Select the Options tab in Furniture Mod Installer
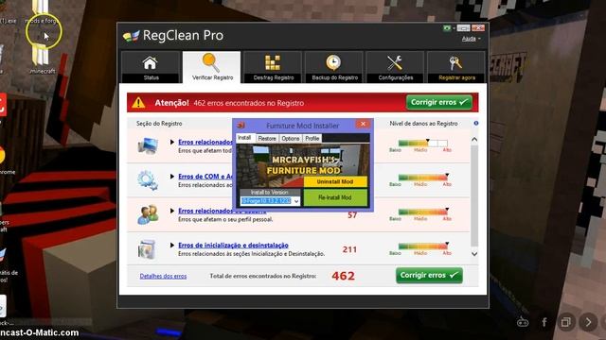606x340 pixels. tap(291, 139)
